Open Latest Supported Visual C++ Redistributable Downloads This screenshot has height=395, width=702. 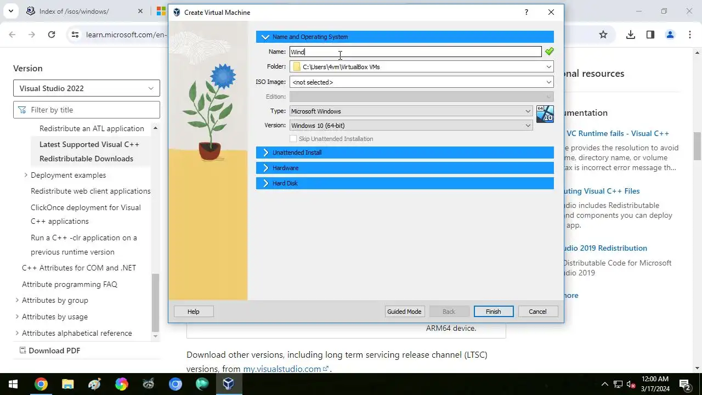coord(89,151)
